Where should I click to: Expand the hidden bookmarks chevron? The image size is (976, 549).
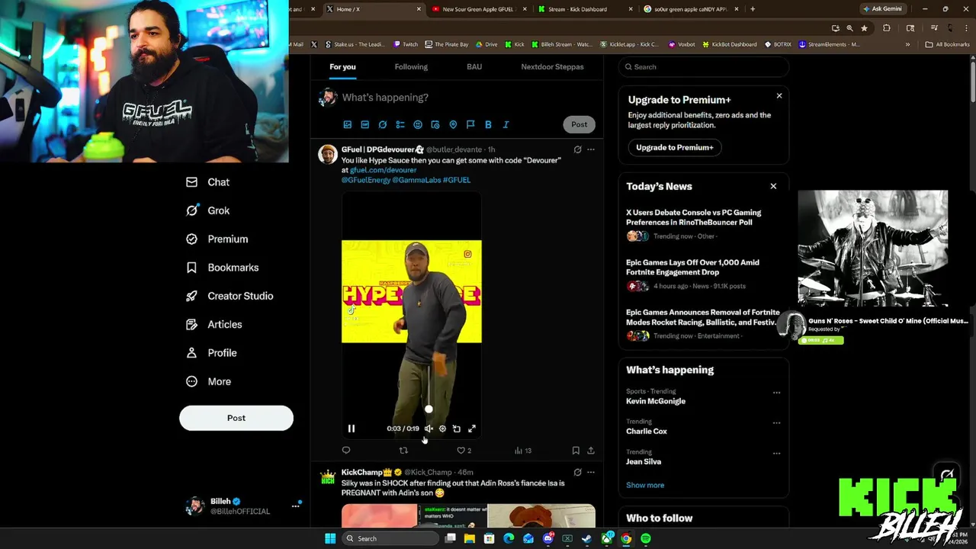[x=907, y=44]
